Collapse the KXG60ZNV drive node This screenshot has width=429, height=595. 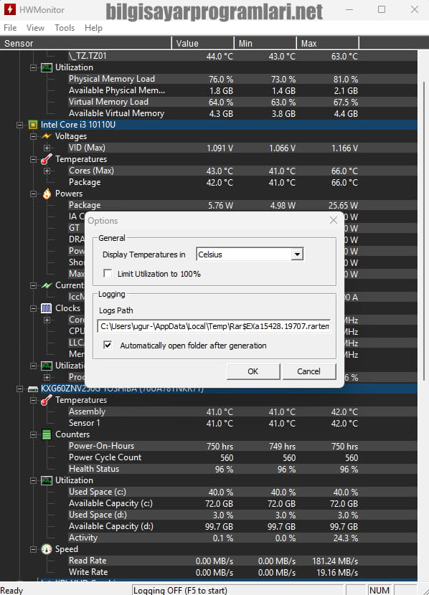[20, 389]
